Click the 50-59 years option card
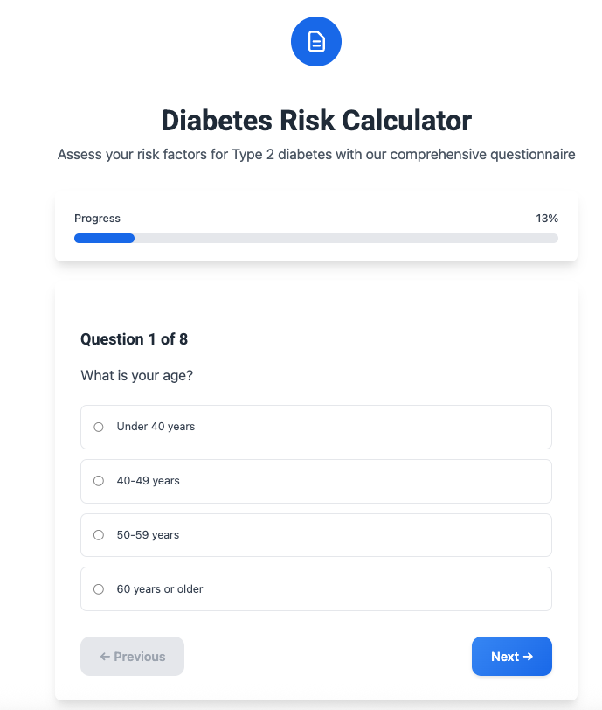Screen dimensions: 602x710 click(316, 534)
